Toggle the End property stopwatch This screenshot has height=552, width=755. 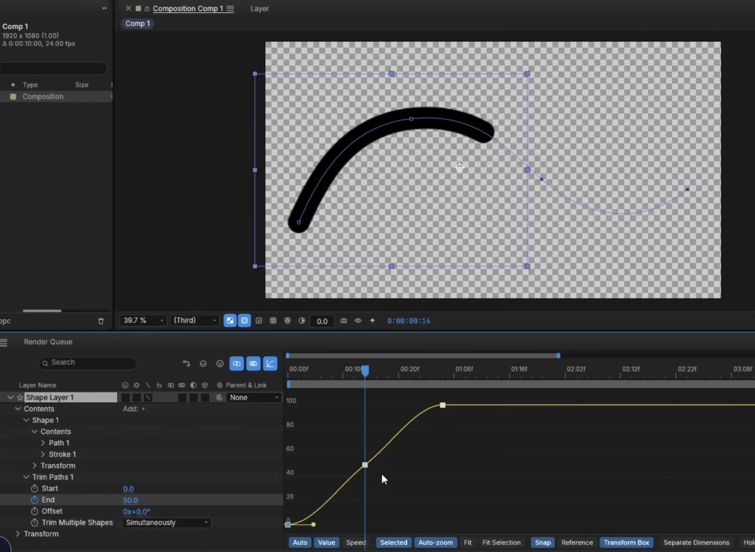pyautogui.click(x=34, y=500)
